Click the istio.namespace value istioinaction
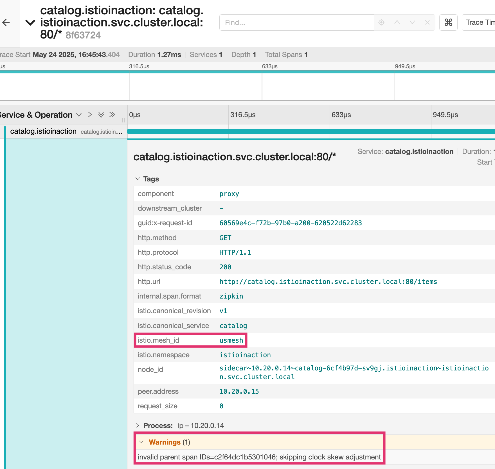The image size is (495, 469). pos(245,355)
